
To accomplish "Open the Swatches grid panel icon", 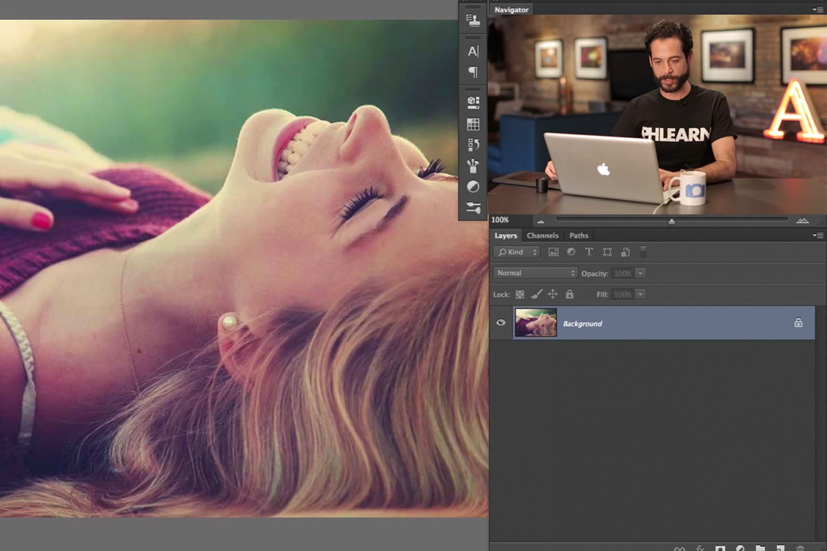I will 473,125.
